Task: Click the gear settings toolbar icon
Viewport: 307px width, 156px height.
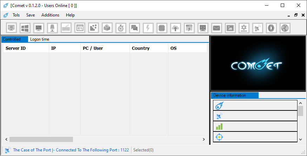Action: coord(244,28)
